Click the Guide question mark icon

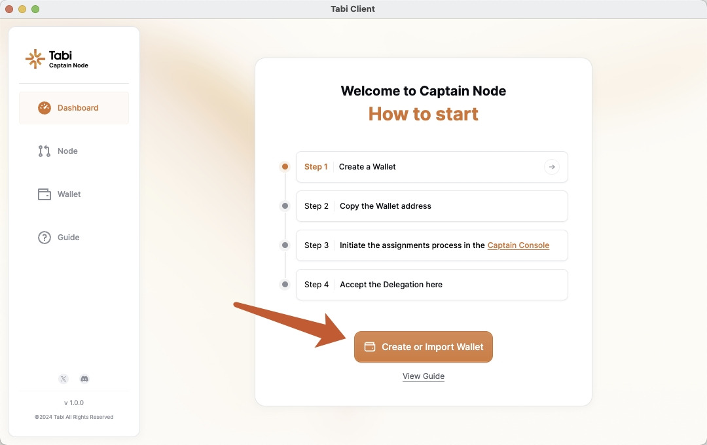click(x=45, y=237)
